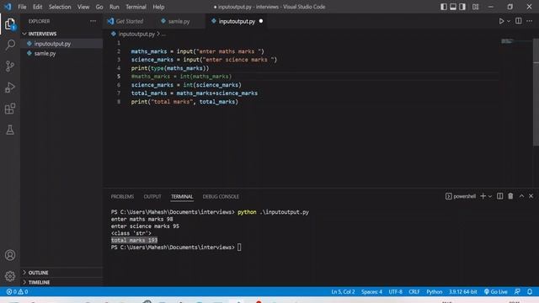
Task: Open the File menu
Action: (22, 7)
